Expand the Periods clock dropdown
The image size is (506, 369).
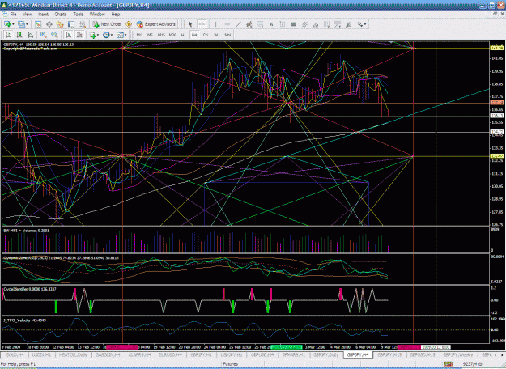pos(112,35)
